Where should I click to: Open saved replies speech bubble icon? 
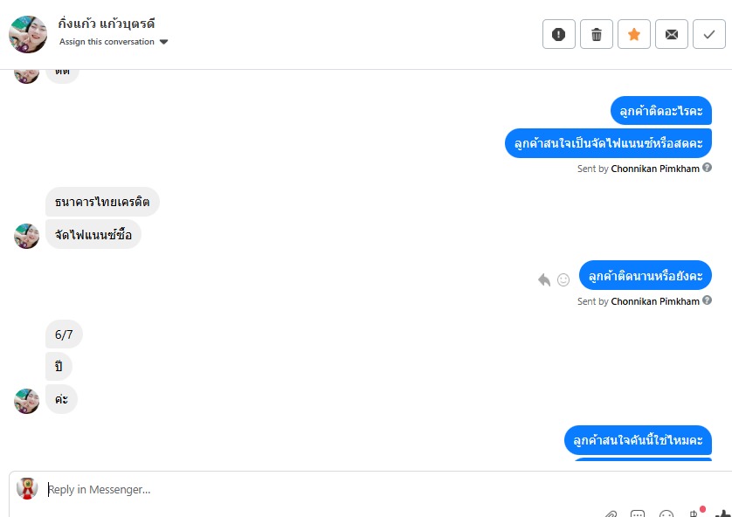[x=638, y=514]
